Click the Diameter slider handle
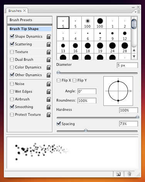Image resolution: width=145 pixels, height=182 pixels. click(58, 72)
